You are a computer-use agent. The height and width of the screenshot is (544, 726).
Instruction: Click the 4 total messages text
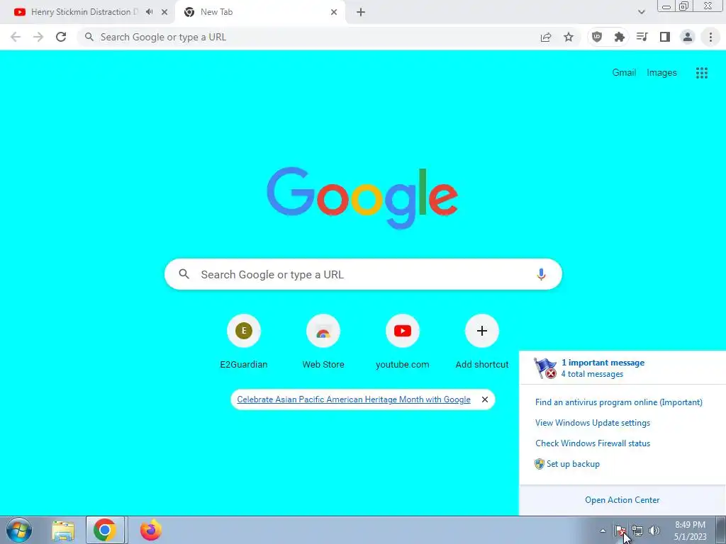pyautogui.click(x=592, y=374)
